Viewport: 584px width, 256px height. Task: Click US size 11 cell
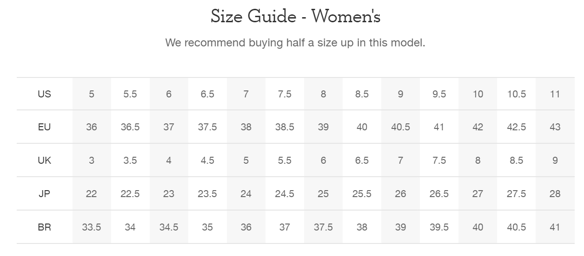[555, 94]
